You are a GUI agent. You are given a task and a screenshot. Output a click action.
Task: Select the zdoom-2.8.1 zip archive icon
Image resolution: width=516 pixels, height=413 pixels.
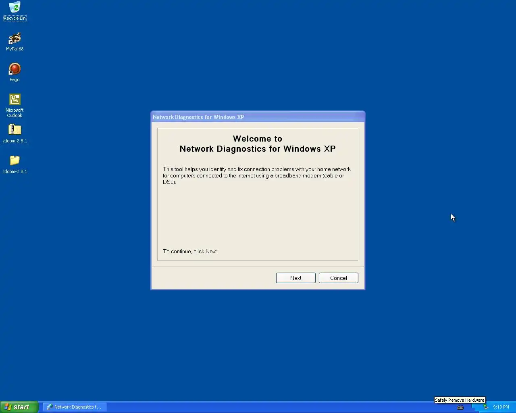tap(15, 133)
